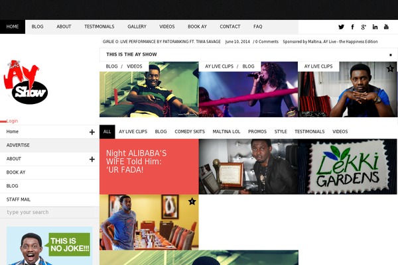Open VIDEOS in top navigation
This screenshot has height=265, width=398.
pos(166,26)
